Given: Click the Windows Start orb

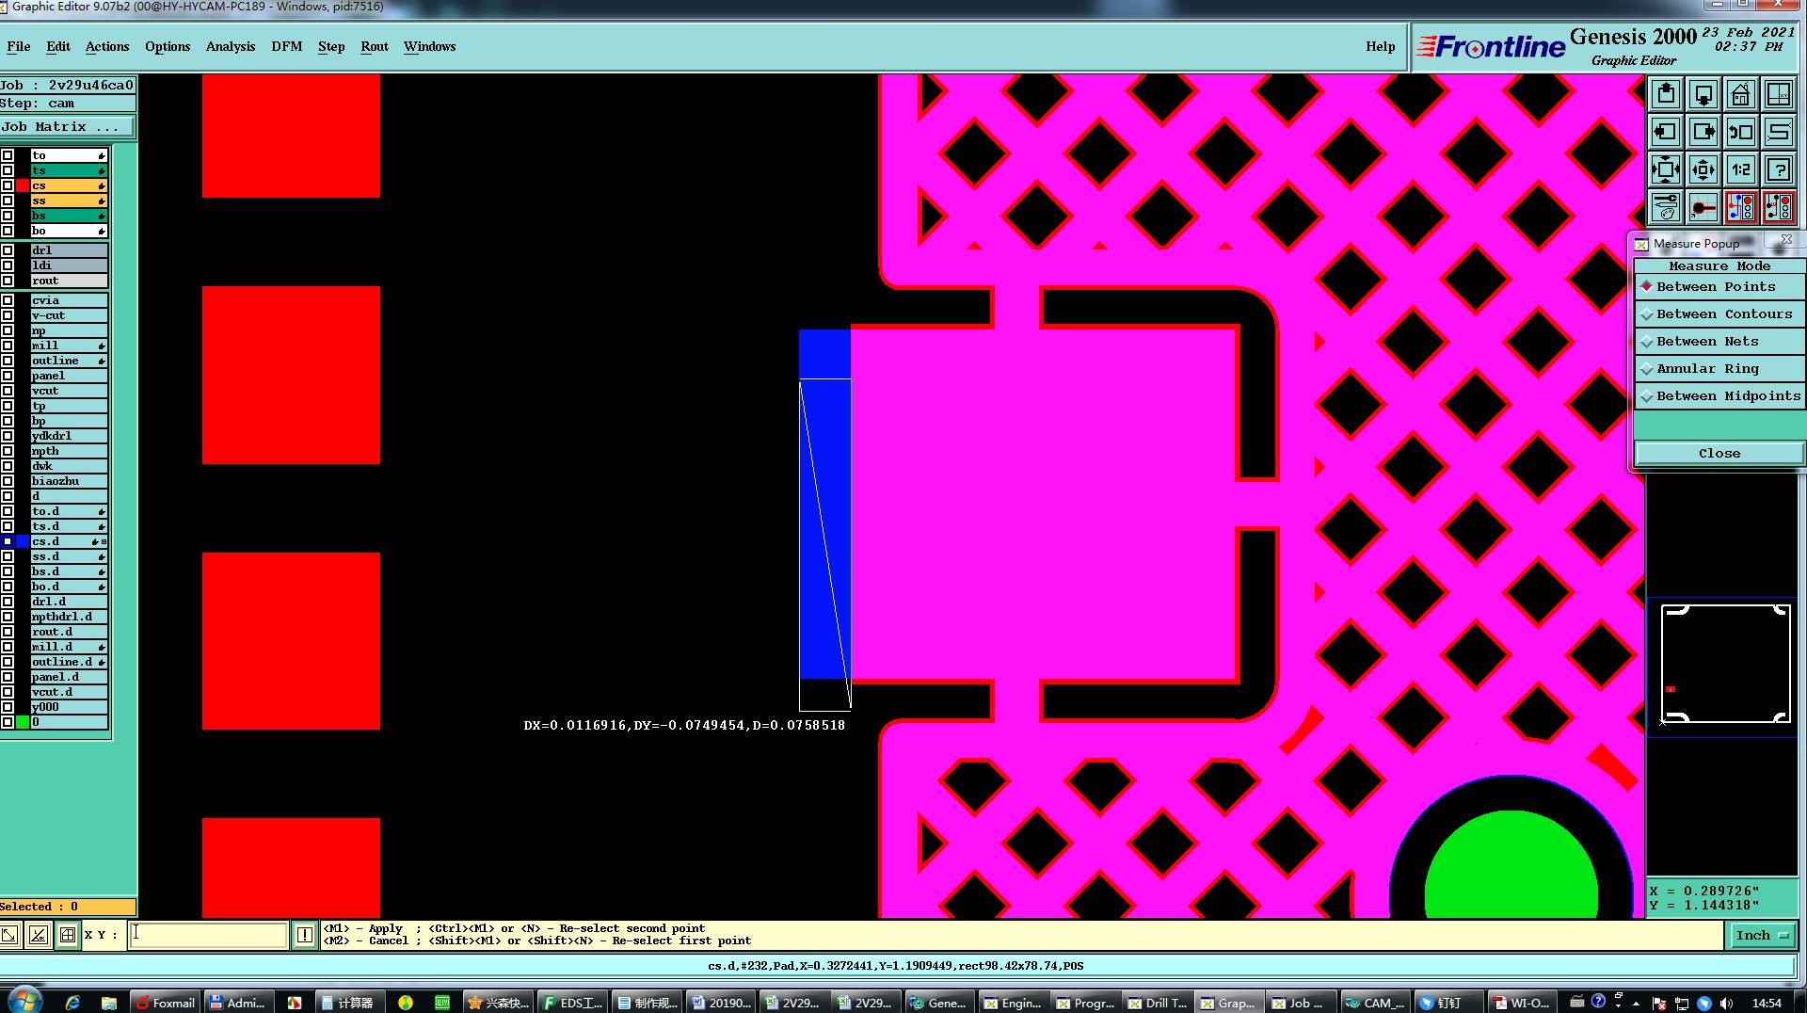Looking at the screenshot, I should coord(25,1001).
